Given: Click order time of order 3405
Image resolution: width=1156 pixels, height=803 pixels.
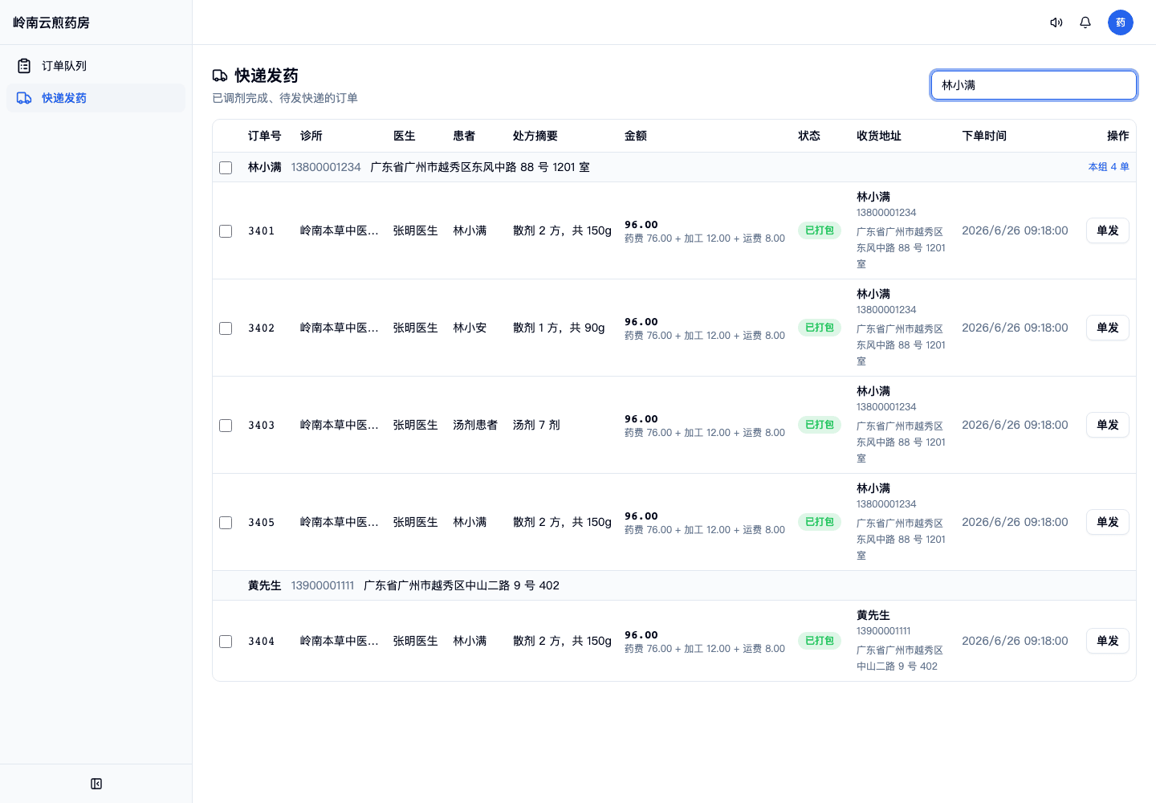Looking at the screenshot, I should pos(1015,522).
